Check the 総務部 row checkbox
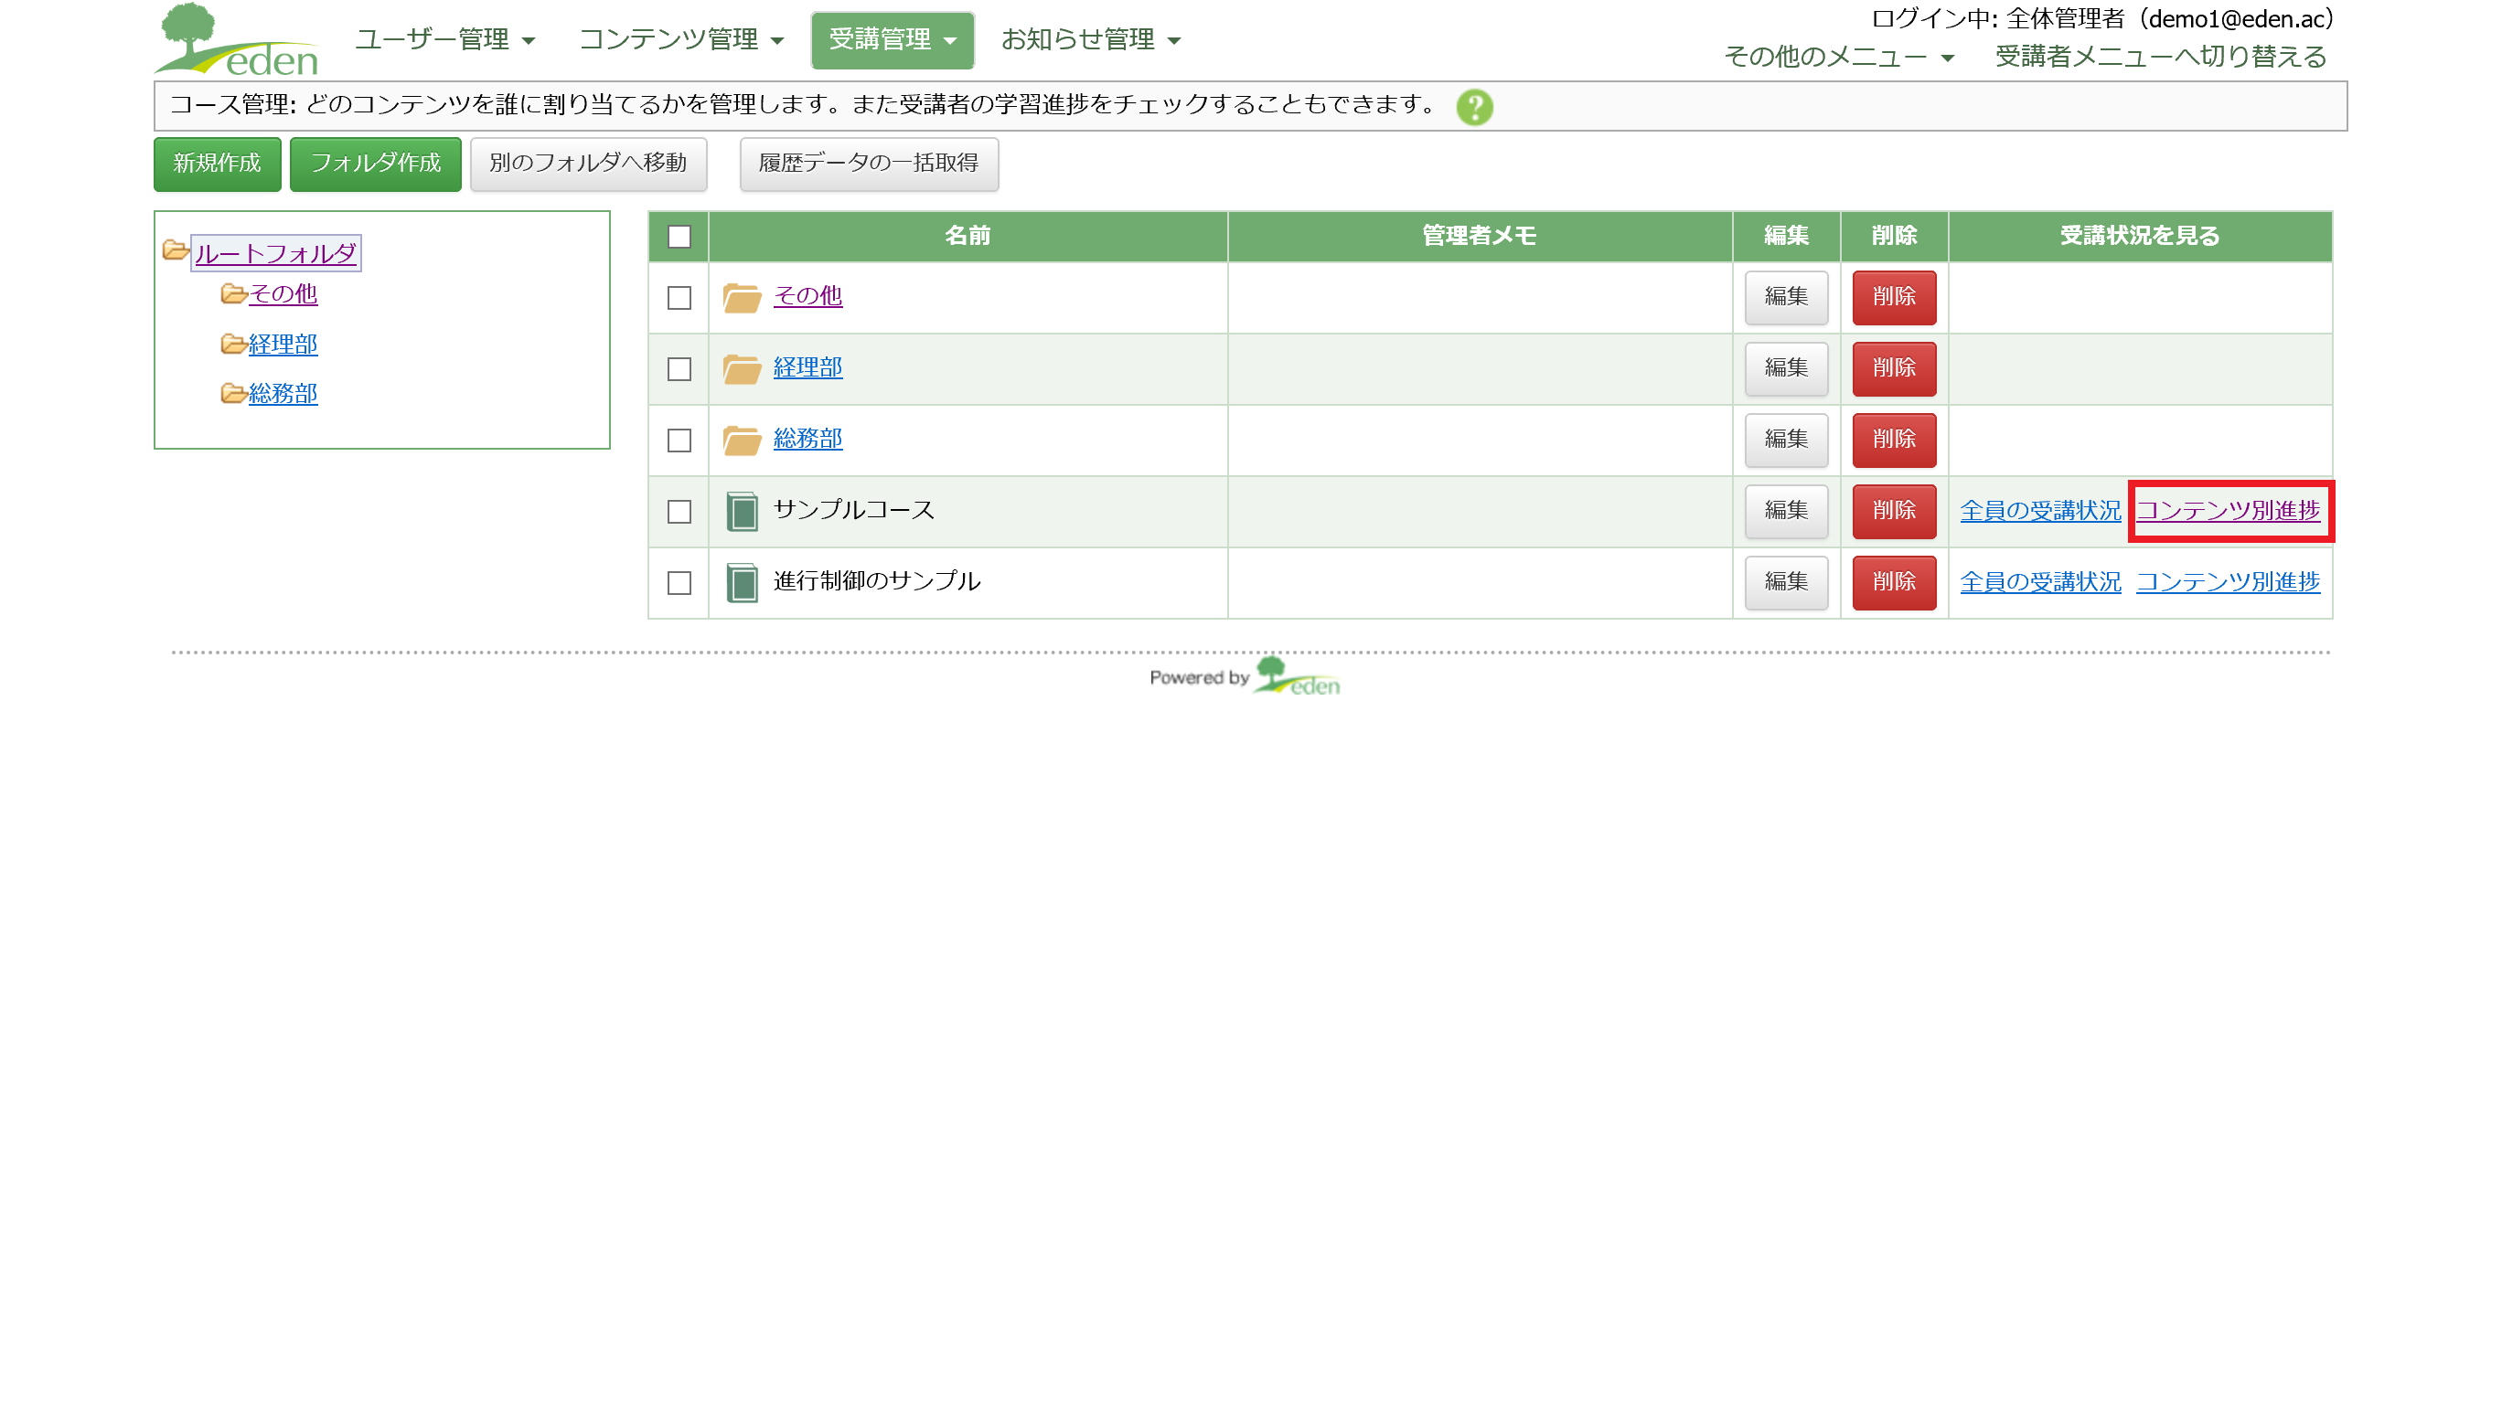The width and height of the screenshot is (2502, 1412). point(679,441)
